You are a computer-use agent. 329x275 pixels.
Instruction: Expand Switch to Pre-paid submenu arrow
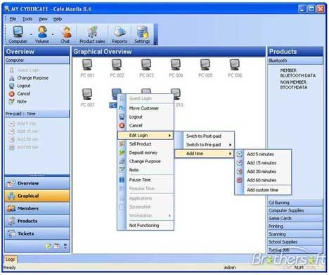(x=230, y=145)
